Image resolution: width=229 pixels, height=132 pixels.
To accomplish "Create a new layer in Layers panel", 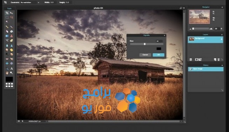I will click(x=215, y=60).
